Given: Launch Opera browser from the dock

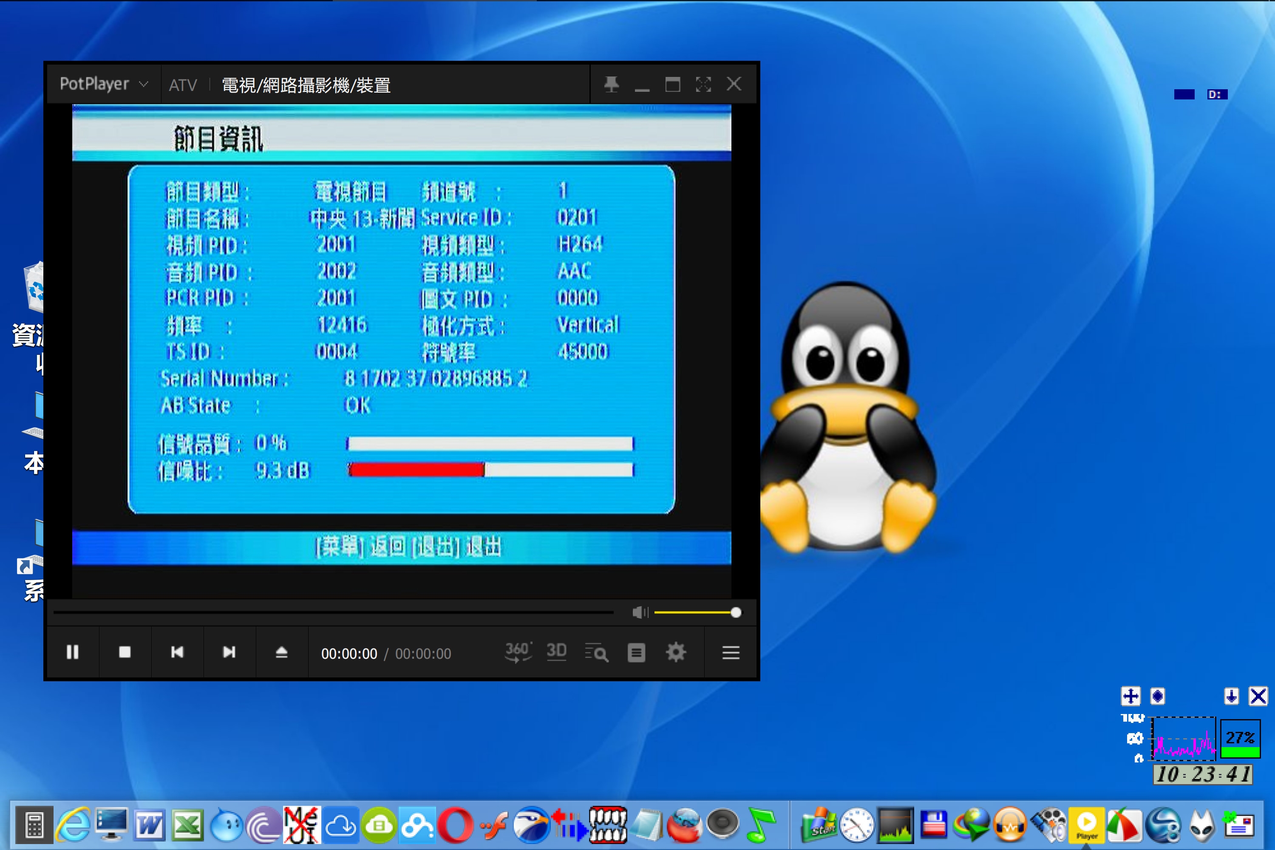Looking at the screenshot, I should 455,825.
